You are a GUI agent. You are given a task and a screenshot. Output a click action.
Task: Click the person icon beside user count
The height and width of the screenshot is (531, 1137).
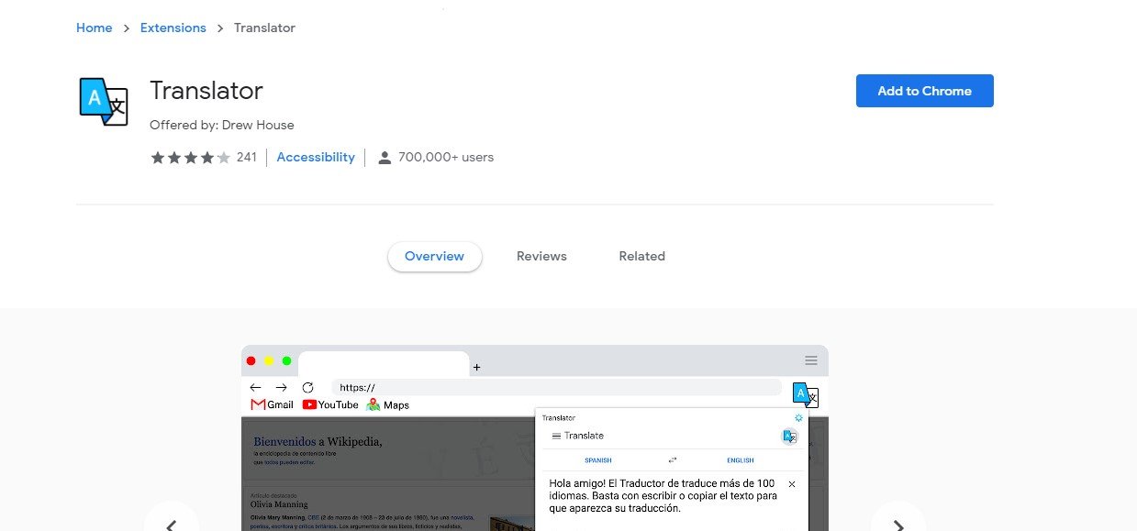click(385, 158)
